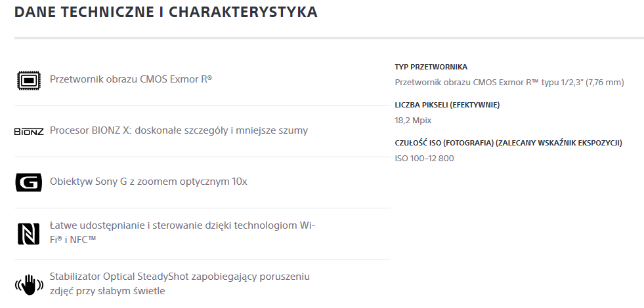The width and height of the screenshot is (644, 308).
Task: Select the ISO 100–12 800 value
Action: (424, 159)
